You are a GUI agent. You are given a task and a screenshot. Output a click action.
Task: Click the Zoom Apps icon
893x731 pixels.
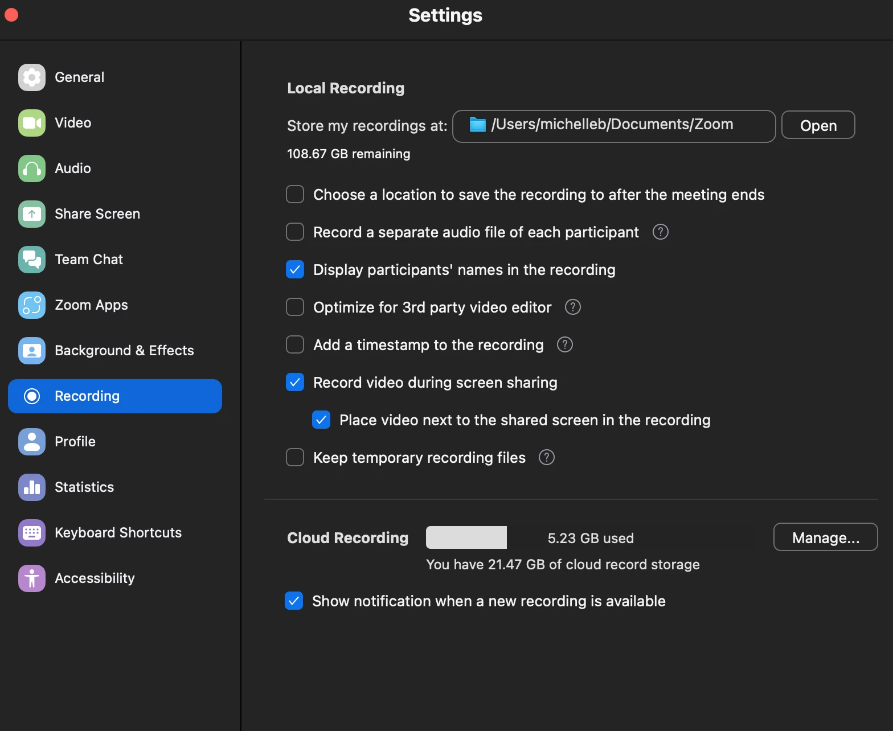click(32, 305)
